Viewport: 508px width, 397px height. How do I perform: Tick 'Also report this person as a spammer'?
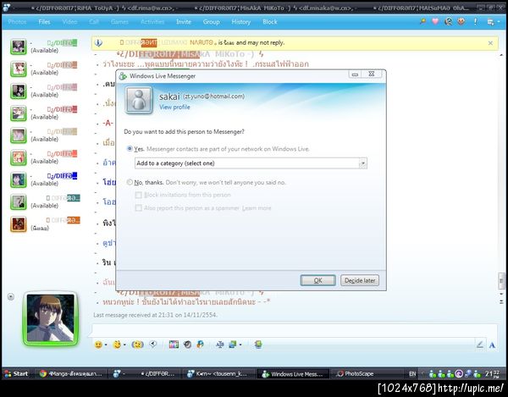[x=138, y=208]
